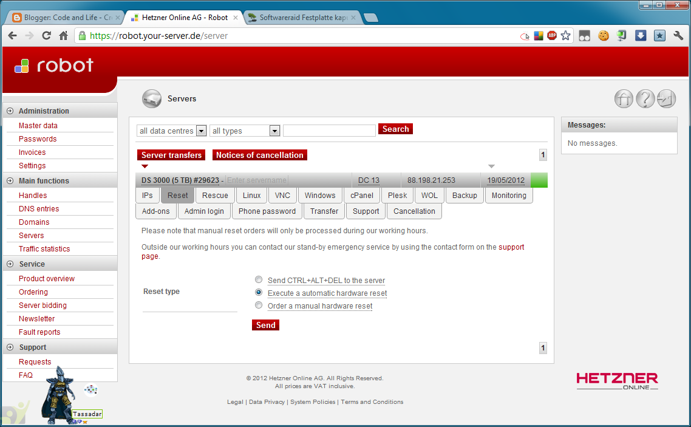The image size is (691, 427).
Task: Click the Servers heading drive icon
Action: coord(152,99)
